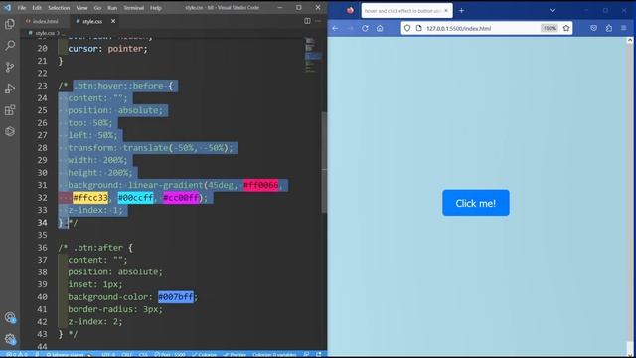Go to the browser home page
Screen dimensions: 636x358
(x=380, y=28)
